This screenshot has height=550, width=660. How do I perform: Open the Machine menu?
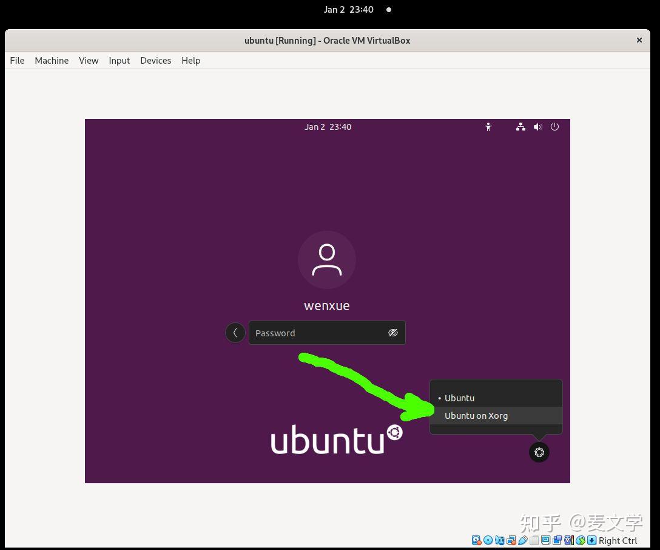52,61
